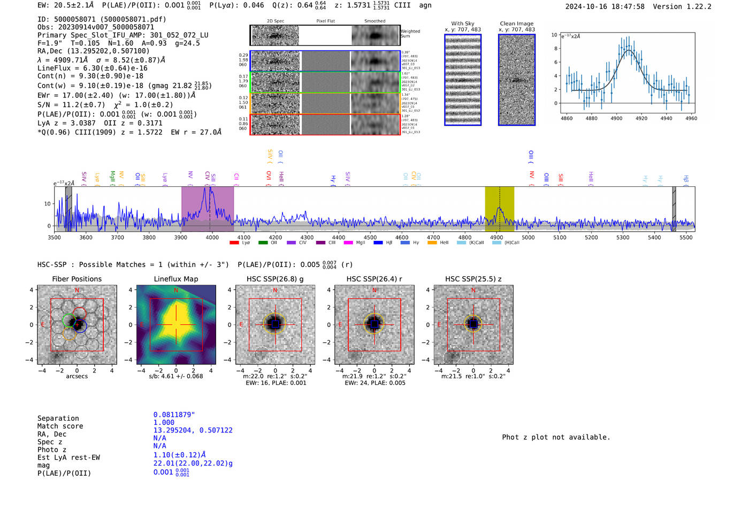Click the blue fiber circle in Fiber Positions

(x=80, y=326)
